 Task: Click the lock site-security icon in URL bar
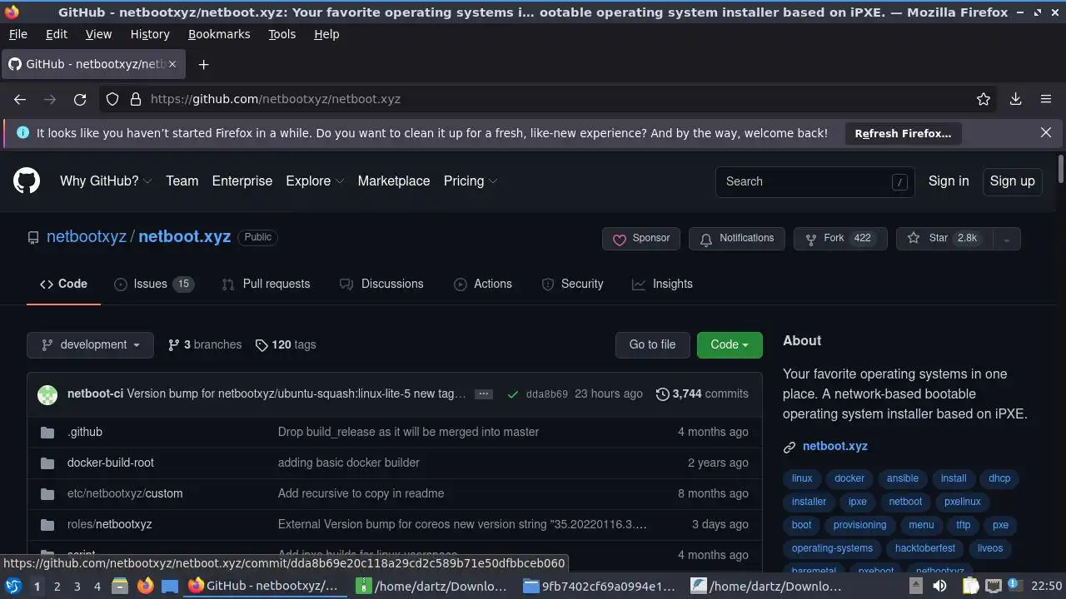click(136, 99)
